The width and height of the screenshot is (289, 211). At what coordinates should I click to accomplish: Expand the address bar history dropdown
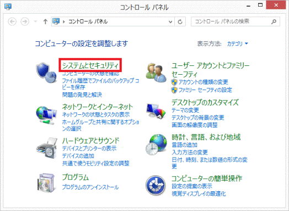[x=170, y=22]
